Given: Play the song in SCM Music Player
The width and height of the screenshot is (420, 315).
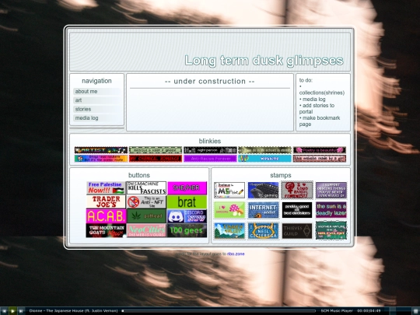Looking at the screenshot, I should pyautogui.click(x=12, y=310).
